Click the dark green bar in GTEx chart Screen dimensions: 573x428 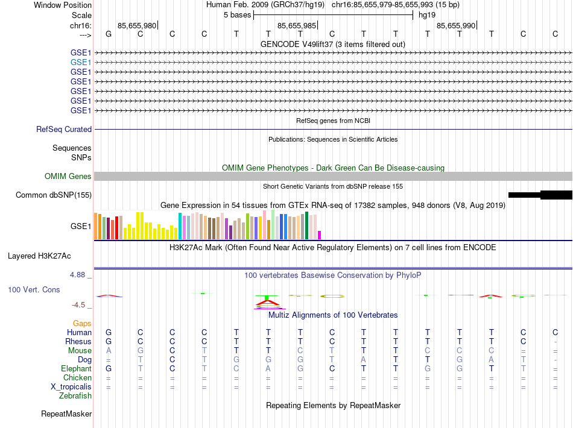[x=306, y=225]
